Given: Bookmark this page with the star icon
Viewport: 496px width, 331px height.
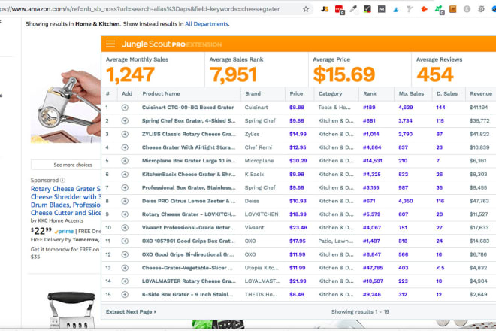Looking at the screenshot, I should point(306,9).
